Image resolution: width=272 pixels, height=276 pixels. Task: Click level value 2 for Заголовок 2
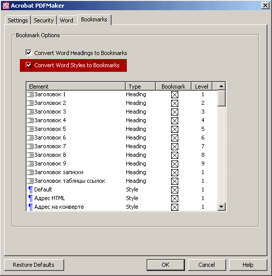[203, 103]
